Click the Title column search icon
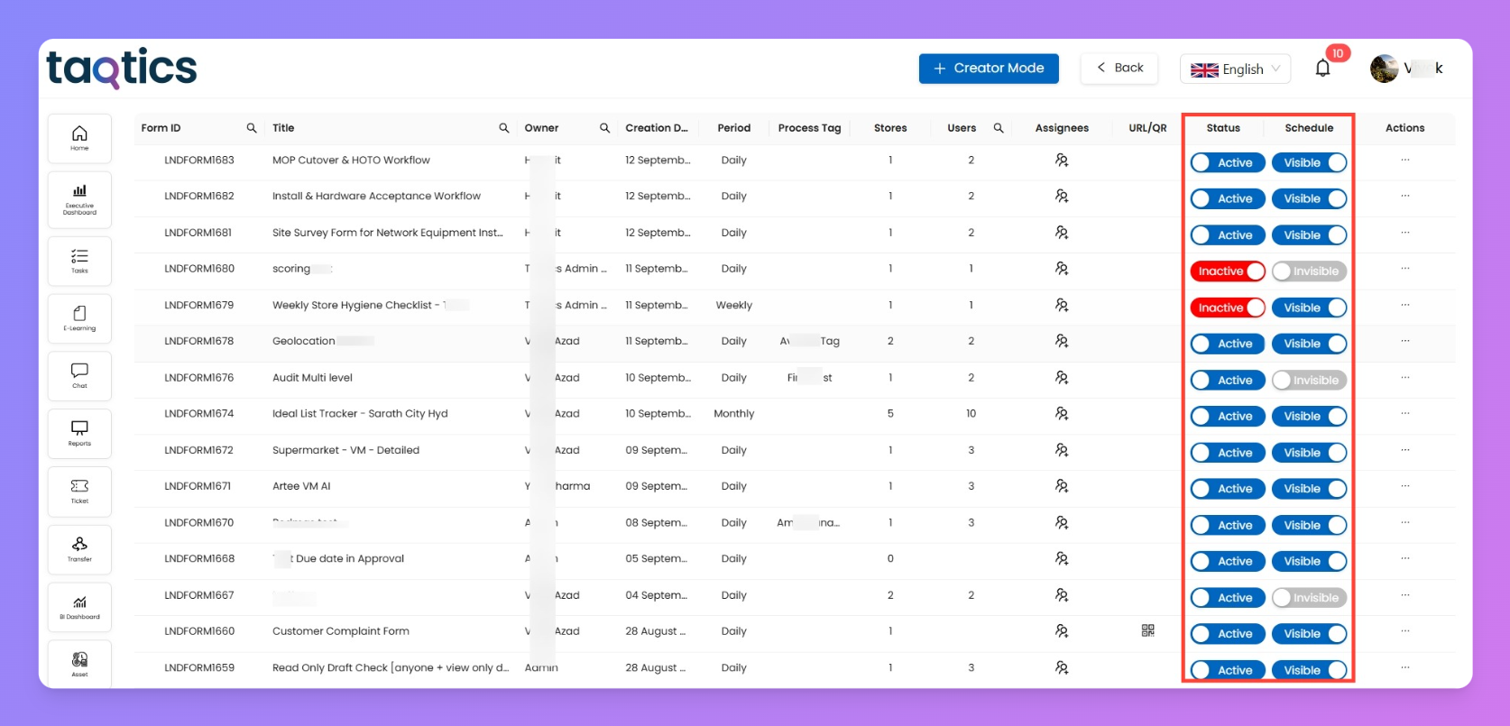 504,128
